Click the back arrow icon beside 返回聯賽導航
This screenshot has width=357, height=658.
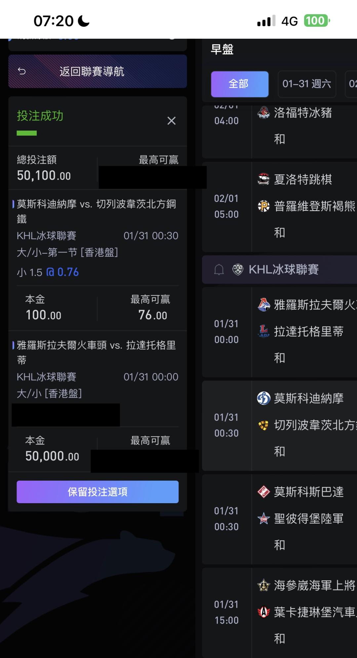tap(22, 71)
